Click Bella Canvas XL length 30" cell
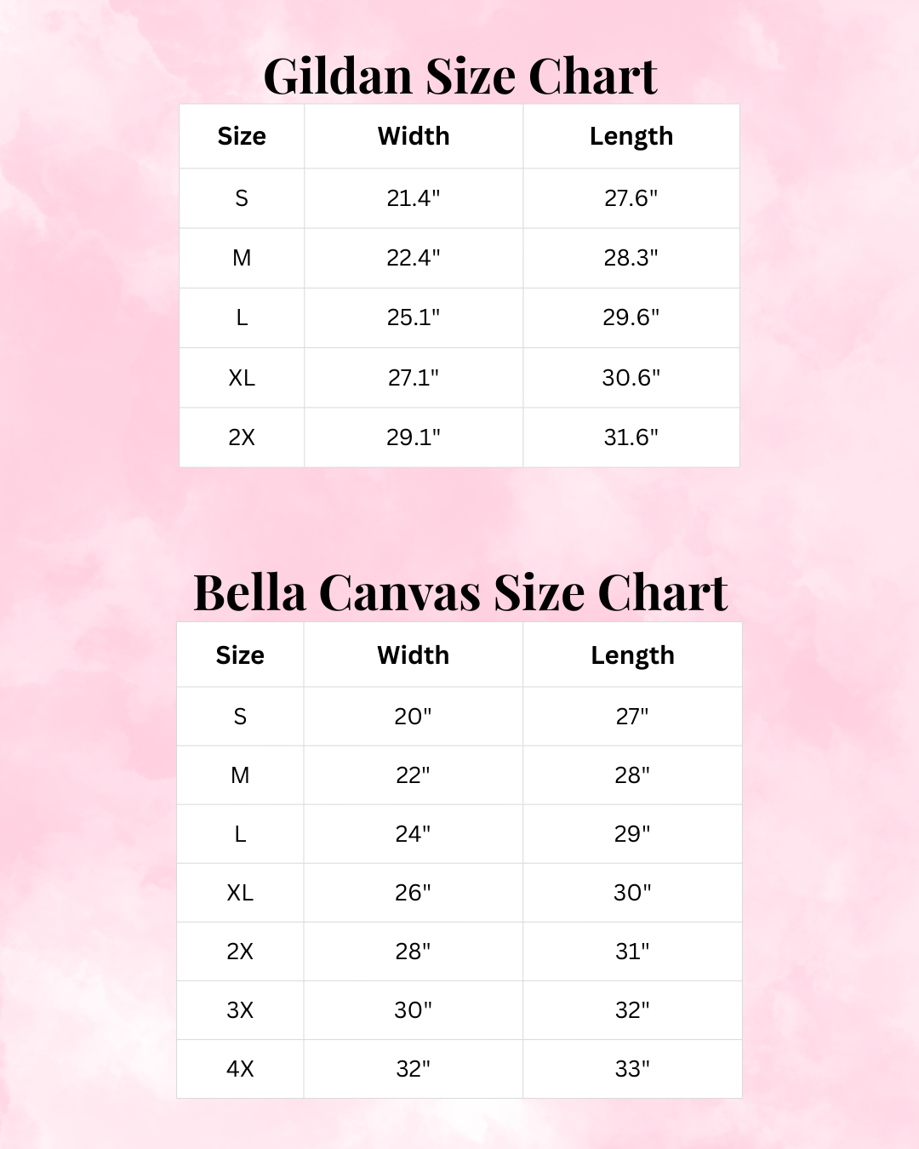The height and width of the screenshot is (1149, 919). (632, 893)
